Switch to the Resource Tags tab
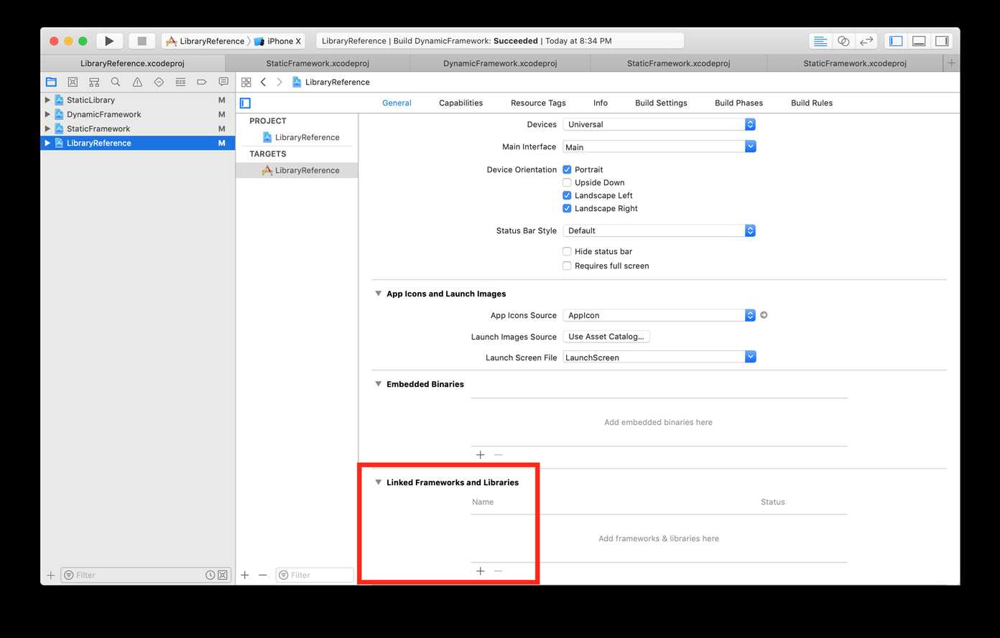 tap(538, 103)
